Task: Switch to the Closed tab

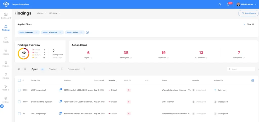Action: point(53,69)
